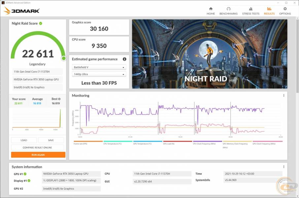Click the Intel(R) Iris(R) Xe Graphics score row
299x198 pixels.
click(x=37, y=87)
